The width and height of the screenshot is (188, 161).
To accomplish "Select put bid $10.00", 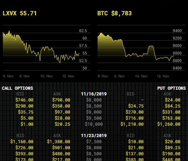I will (136, 142).
